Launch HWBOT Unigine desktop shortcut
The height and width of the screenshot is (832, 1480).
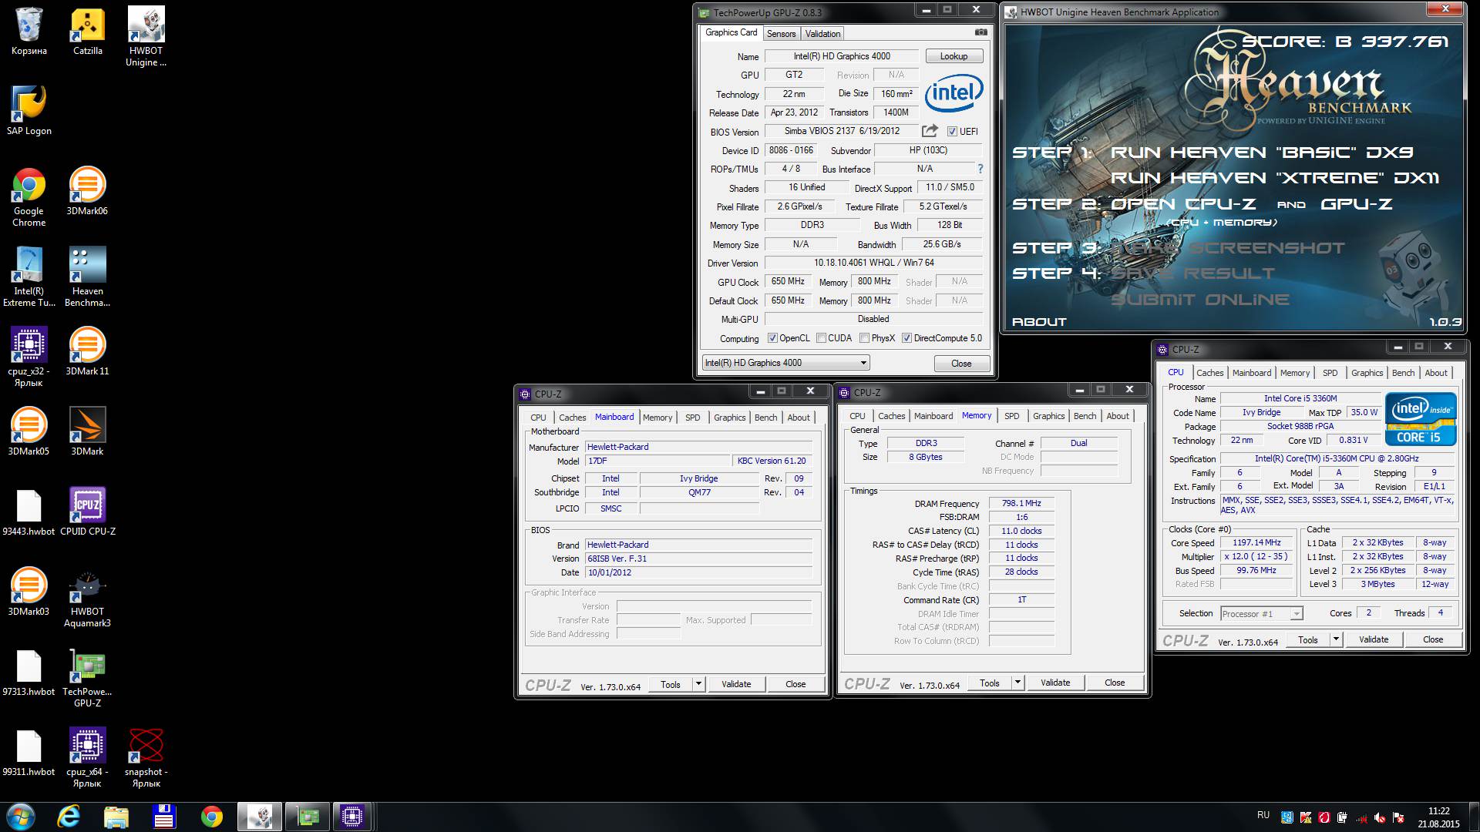[x=146, y=37]
